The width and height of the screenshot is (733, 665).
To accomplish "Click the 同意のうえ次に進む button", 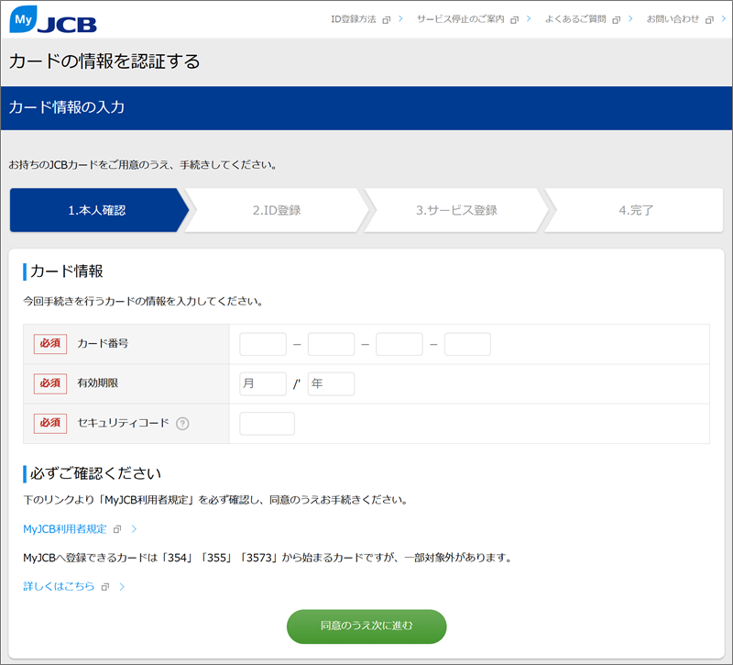I will (x=366, y=626).
